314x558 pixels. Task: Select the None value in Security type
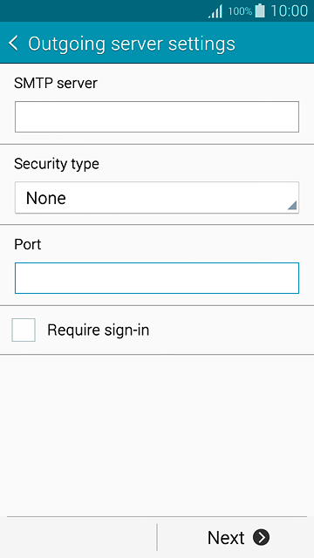[46, 198]
